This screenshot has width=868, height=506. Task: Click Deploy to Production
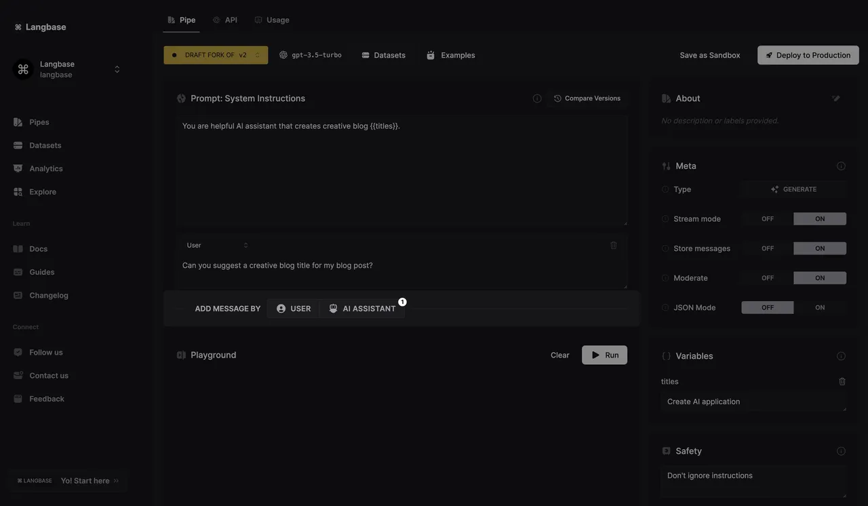(808, 55)
